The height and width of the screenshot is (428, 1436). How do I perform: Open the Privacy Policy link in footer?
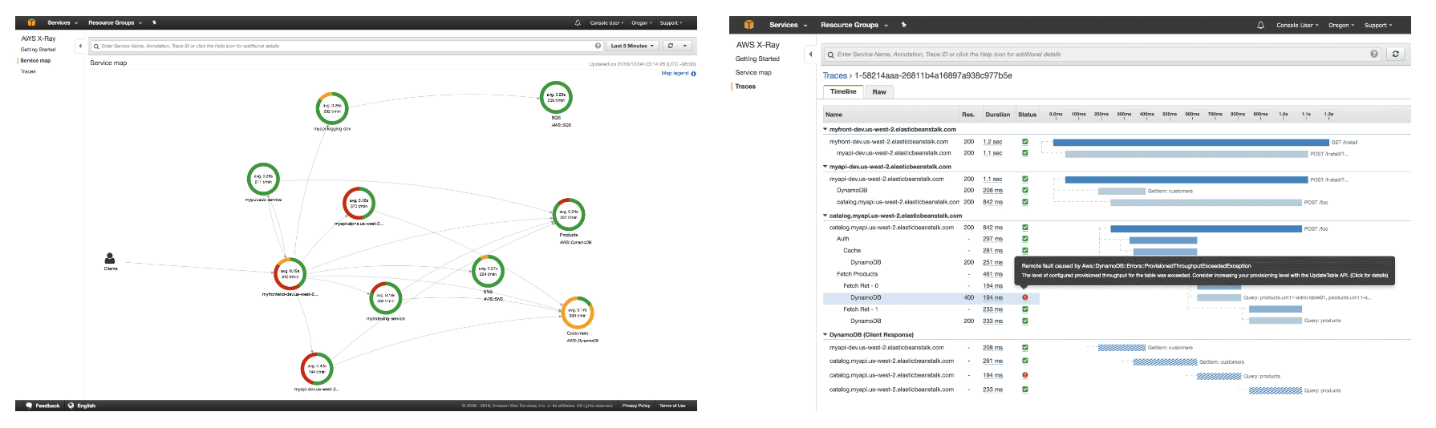[636, 406]
